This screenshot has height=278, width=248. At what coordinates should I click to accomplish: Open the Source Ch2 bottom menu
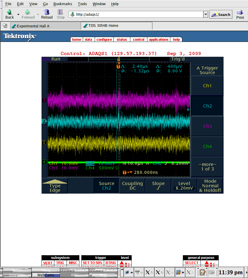(x=106, y=186)
